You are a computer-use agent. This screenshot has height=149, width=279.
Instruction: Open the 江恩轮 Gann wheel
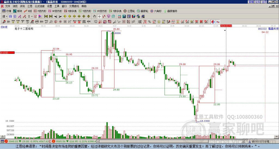tap(129, 11)
